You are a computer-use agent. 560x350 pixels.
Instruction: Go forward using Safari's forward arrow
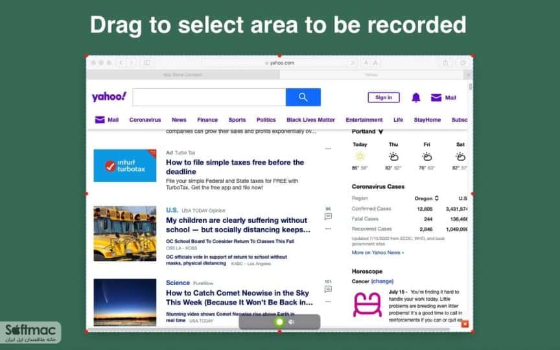(132, 63)
